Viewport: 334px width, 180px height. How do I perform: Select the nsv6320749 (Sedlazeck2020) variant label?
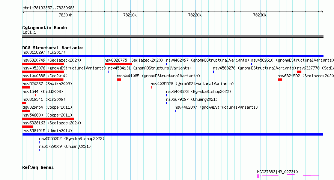(x=52, y=60)
